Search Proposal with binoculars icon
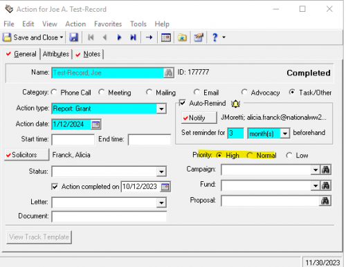 pyautogui.click(x=325, y=201)
